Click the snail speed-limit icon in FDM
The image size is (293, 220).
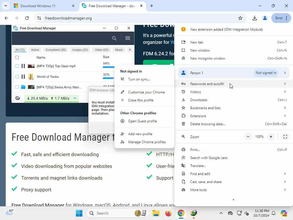pyautogui.click(x=18, y=98)
